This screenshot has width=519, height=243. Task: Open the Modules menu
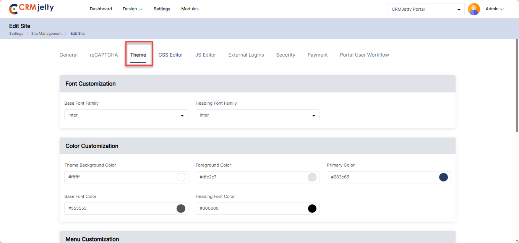click(190, 9)
